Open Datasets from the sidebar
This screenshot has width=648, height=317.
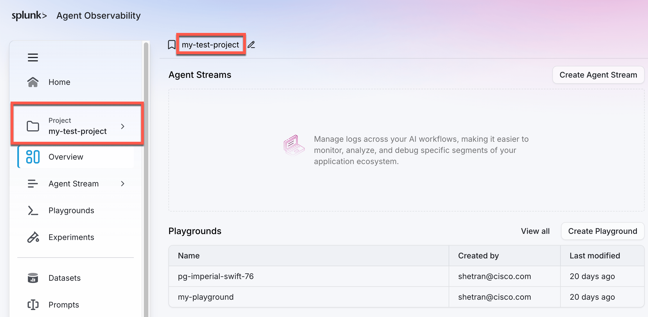[x=76, y=278]
